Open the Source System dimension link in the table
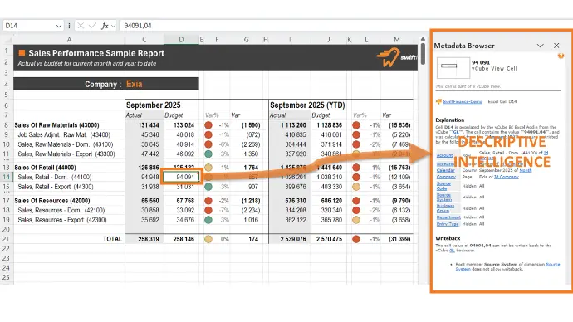The width and height of the screenshot is (573, 322). tap(444, 198)
